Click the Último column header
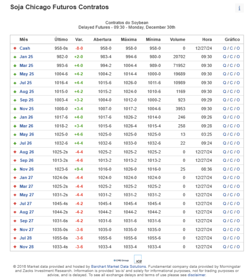Viewport: 245px width, 280px height. click(x=61, y=39)
